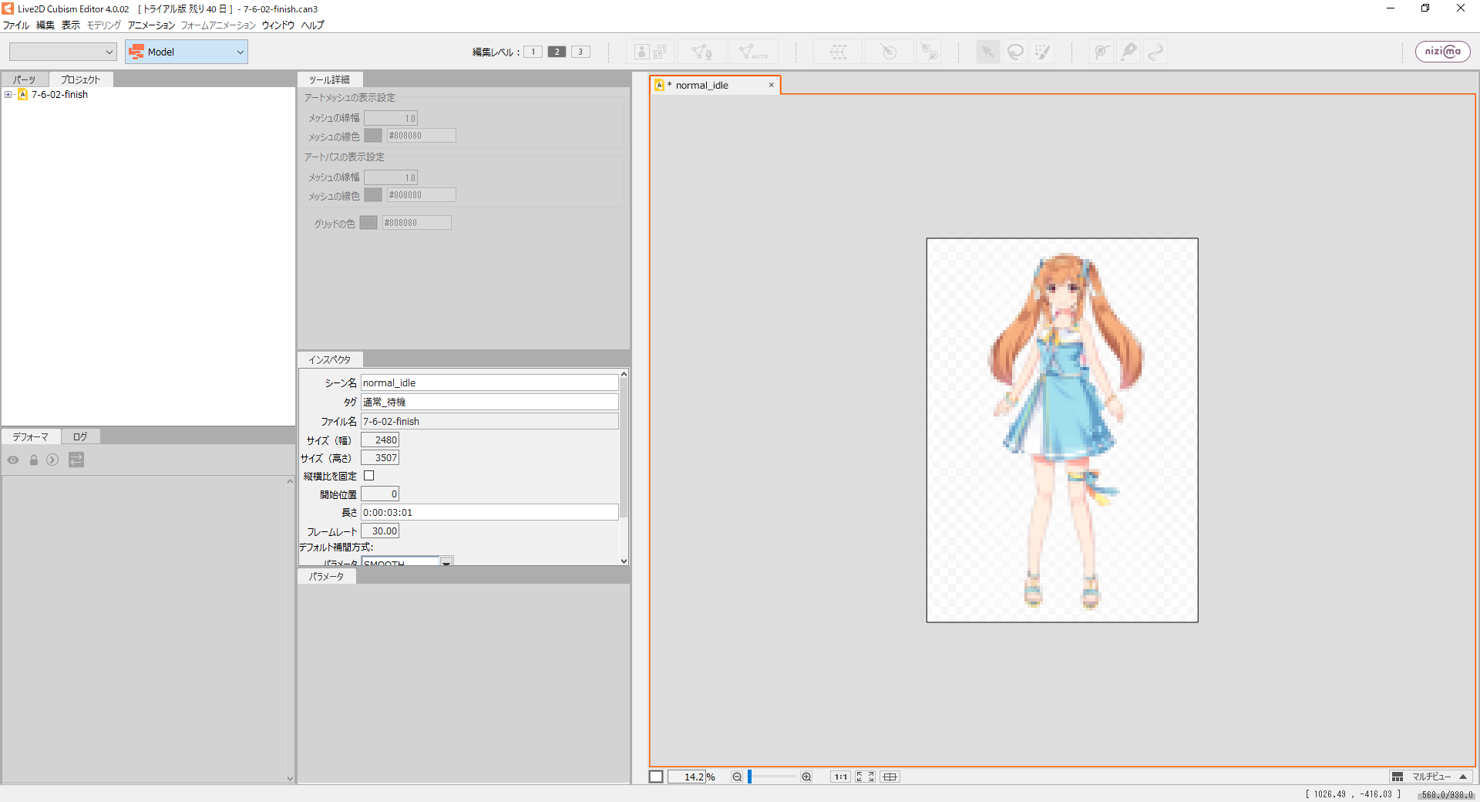Toggle the checkbox beside the zoom percentage
1480x802 pixels.
656,777
